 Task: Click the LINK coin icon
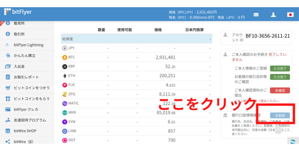click(x=65, y=131)
